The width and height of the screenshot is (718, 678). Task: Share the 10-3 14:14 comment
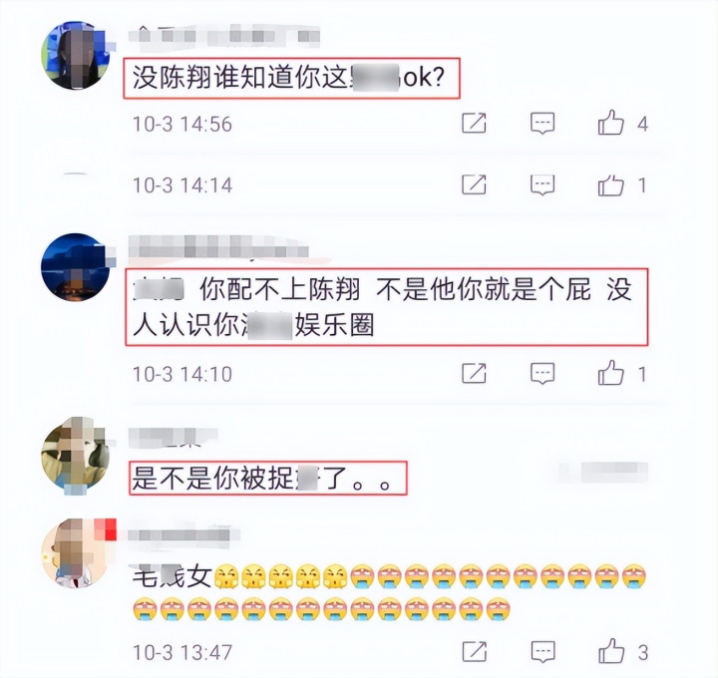point(474,184)
